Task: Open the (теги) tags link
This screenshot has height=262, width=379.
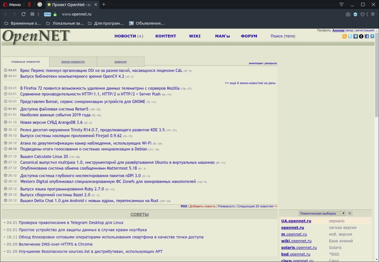Action: pyautogui.click(x=290, y=36)
